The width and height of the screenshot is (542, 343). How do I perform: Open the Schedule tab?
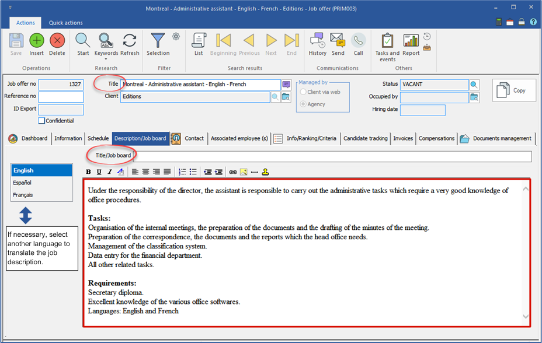pyautogui.click(x=98, y=138)
